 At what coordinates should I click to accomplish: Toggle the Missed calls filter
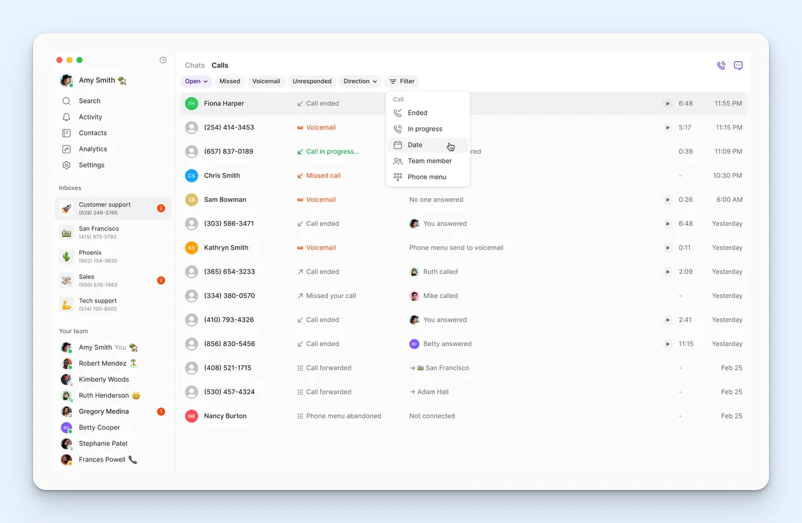point(229,81)
